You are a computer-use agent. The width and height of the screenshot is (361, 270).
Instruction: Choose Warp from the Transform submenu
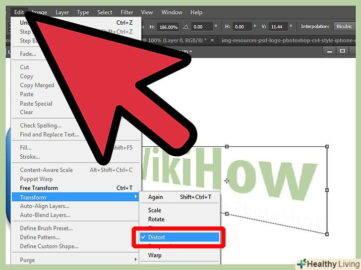click(x=155, y=256)
